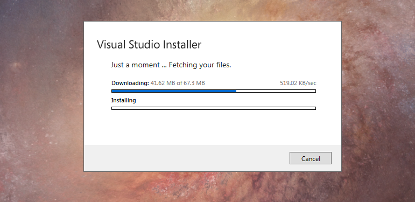Click the Downloading label
Screen dimensions: 415x202
tap(130, 83)
